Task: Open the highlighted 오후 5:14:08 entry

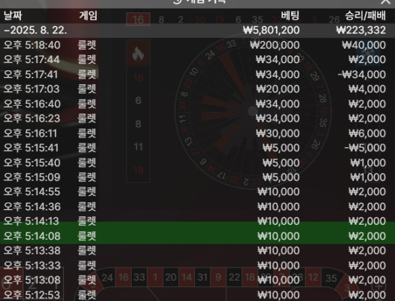Action: pos(197,236)
